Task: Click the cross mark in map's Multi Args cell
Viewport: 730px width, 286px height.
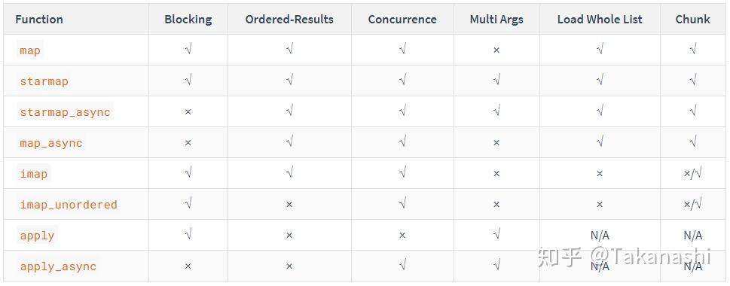Action: [x=496, y=50]
